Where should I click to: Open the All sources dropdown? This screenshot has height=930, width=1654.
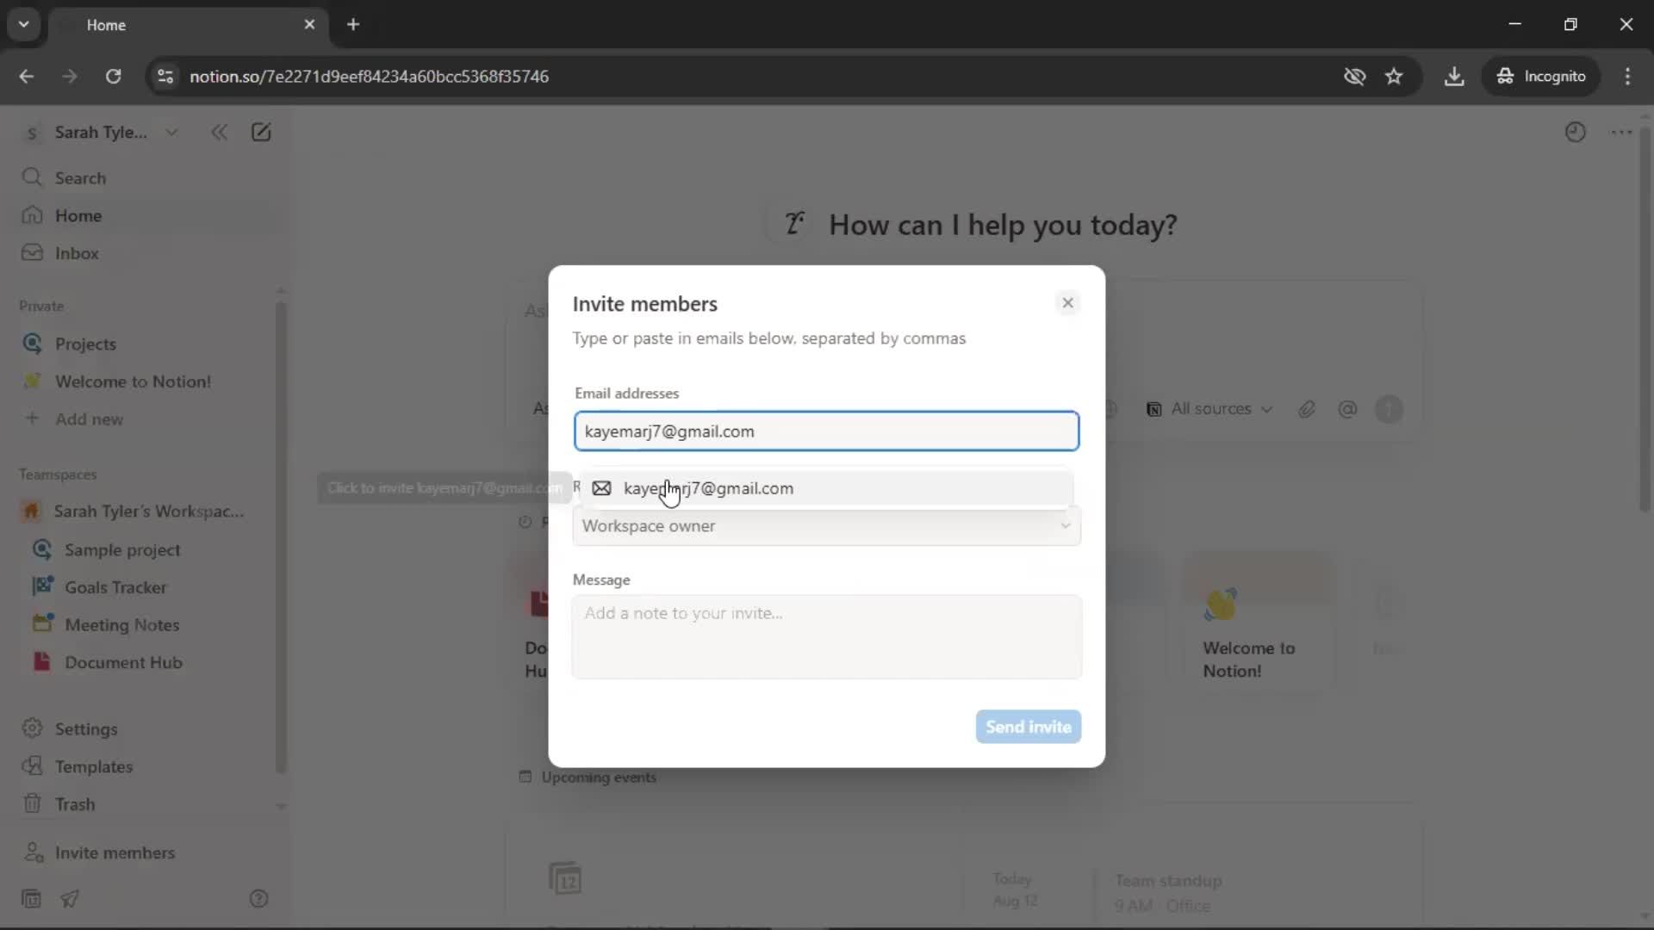(1209, 409)
